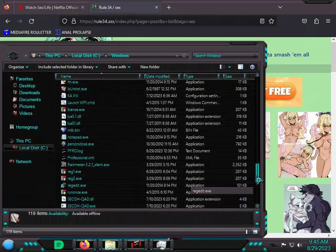Open Videos in the navigation pane
The image size is (336, 252).
point(26,113)
